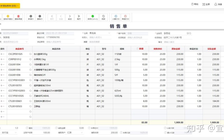Click product name 万家纸杯248ML
The height and width of the screenshot is (140, 224).
pos(41,96)
